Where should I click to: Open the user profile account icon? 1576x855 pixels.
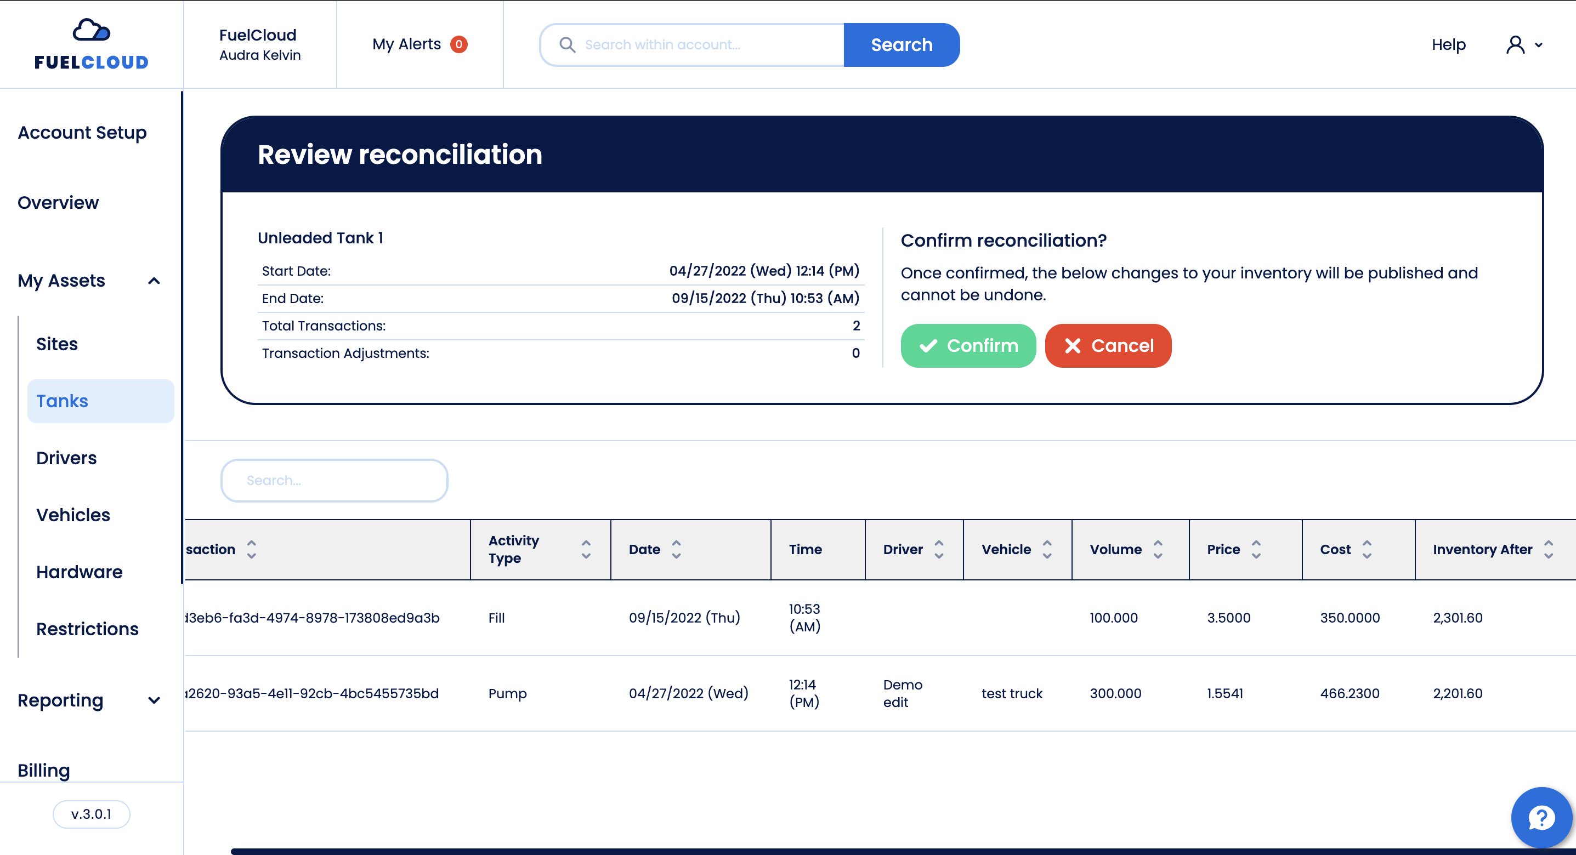(x=1515, y=44)
